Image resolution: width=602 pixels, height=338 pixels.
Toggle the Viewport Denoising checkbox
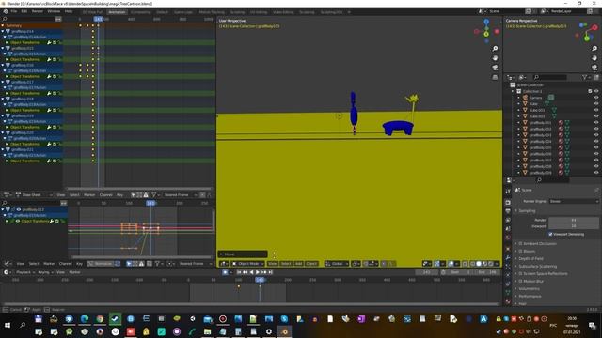pyautogui.click(x=550, y=234)
